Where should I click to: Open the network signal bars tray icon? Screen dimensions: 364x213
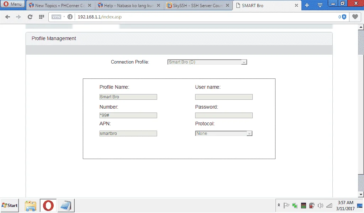pyautogui.click(x=329, y=205)
